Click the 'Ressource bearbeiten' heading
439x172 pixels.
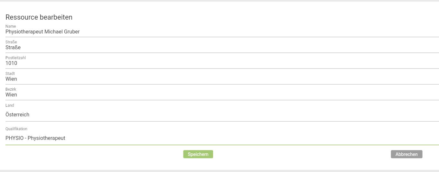pyautogui.click(x=39, y=17)
